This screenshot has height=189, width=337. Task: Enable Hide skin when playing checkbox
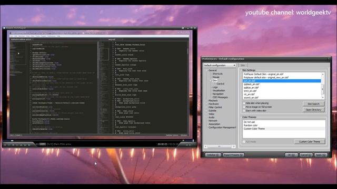(244, 103)
